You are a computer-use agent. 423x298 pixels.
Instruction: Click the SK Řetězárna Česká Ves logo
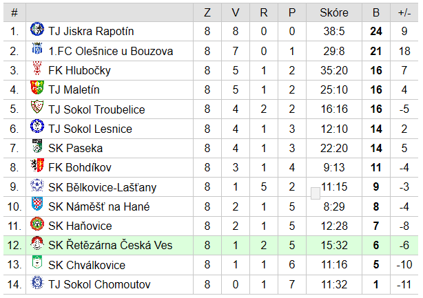click(37, 243)
